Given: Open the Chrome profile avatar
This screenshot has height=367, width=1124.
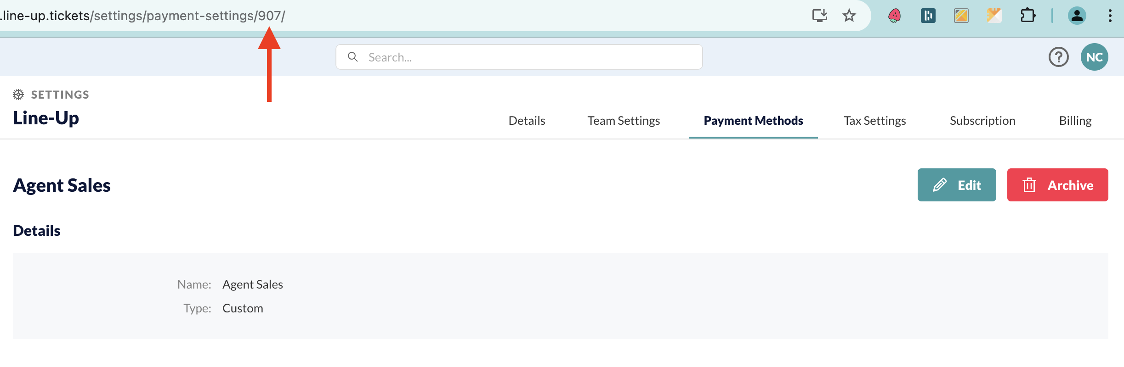Looking at the screenshot, I should click(x=1077, y=16).
